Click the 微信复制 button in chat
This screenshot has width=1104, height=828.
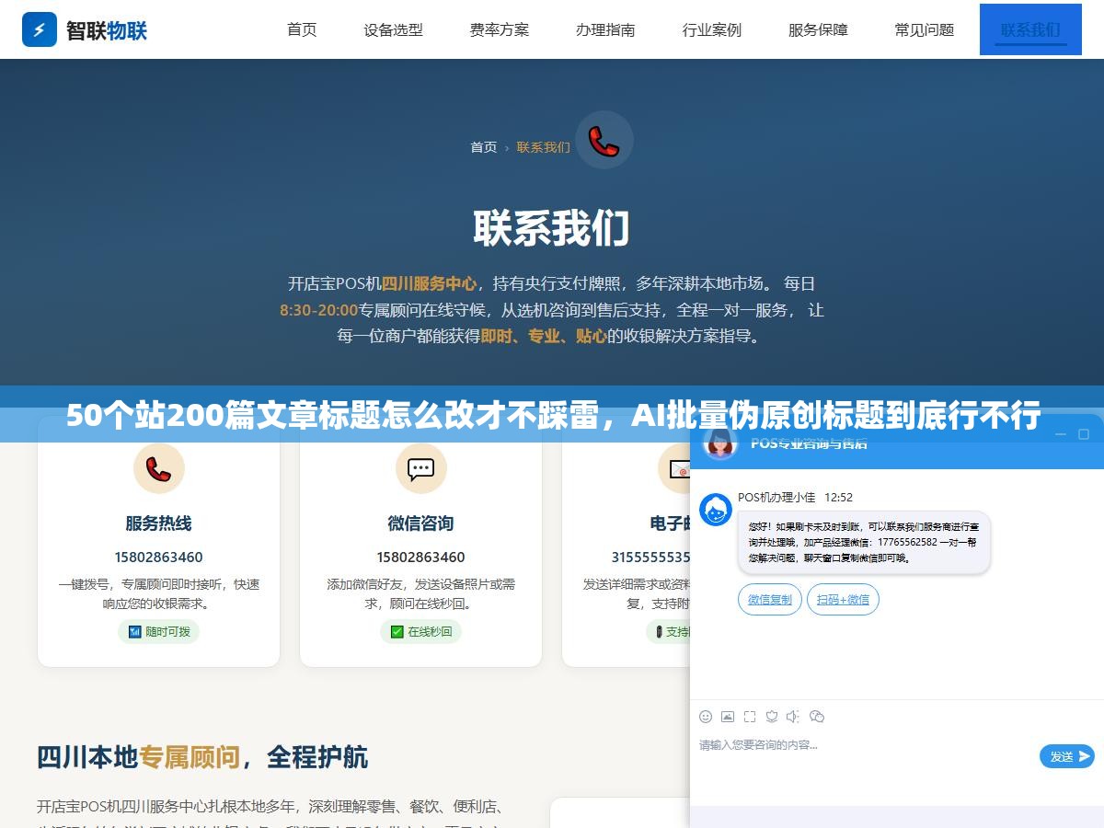(x=770, y=600)
